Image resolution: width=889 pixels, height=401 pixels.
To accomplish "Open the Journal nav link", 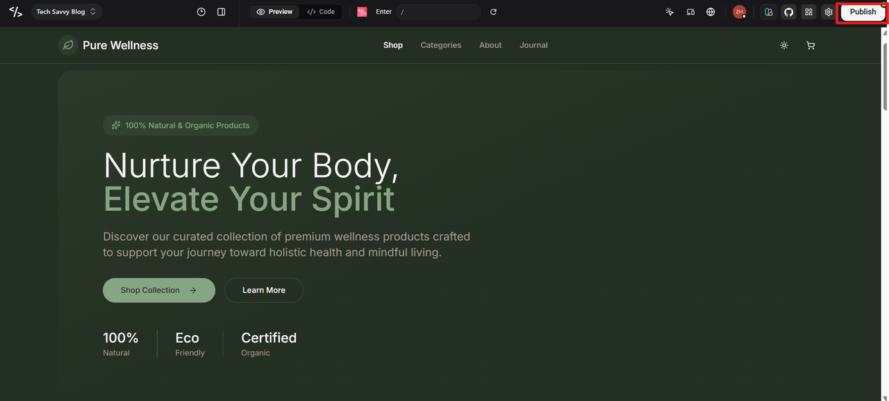I will [533, 45].
